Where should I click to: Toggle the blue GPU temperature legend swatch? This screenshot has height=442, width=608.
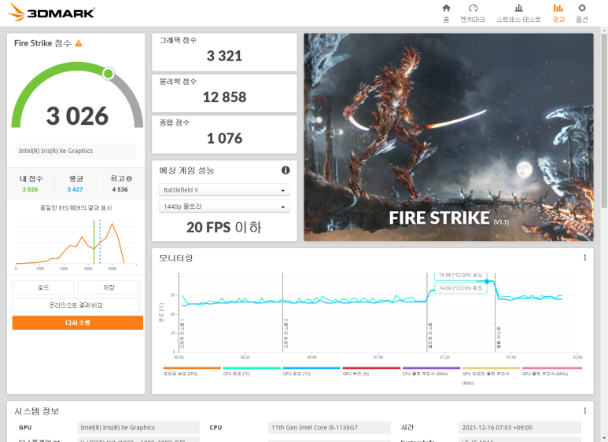coord(311,368)
